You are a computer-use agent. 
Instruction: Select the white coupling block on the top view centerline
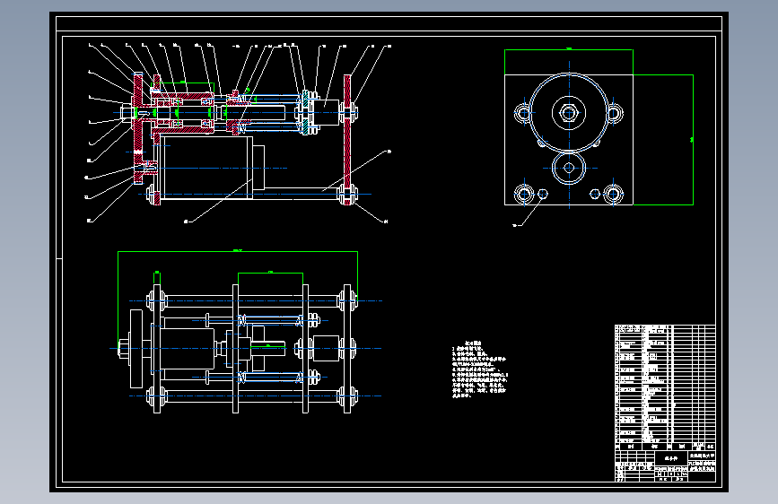tap(326, 348)
